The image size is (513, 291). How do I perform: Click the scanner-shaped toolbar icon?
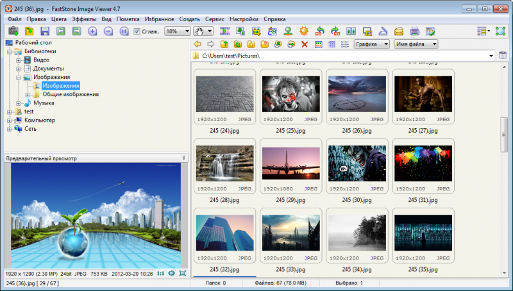click(383, 31)
